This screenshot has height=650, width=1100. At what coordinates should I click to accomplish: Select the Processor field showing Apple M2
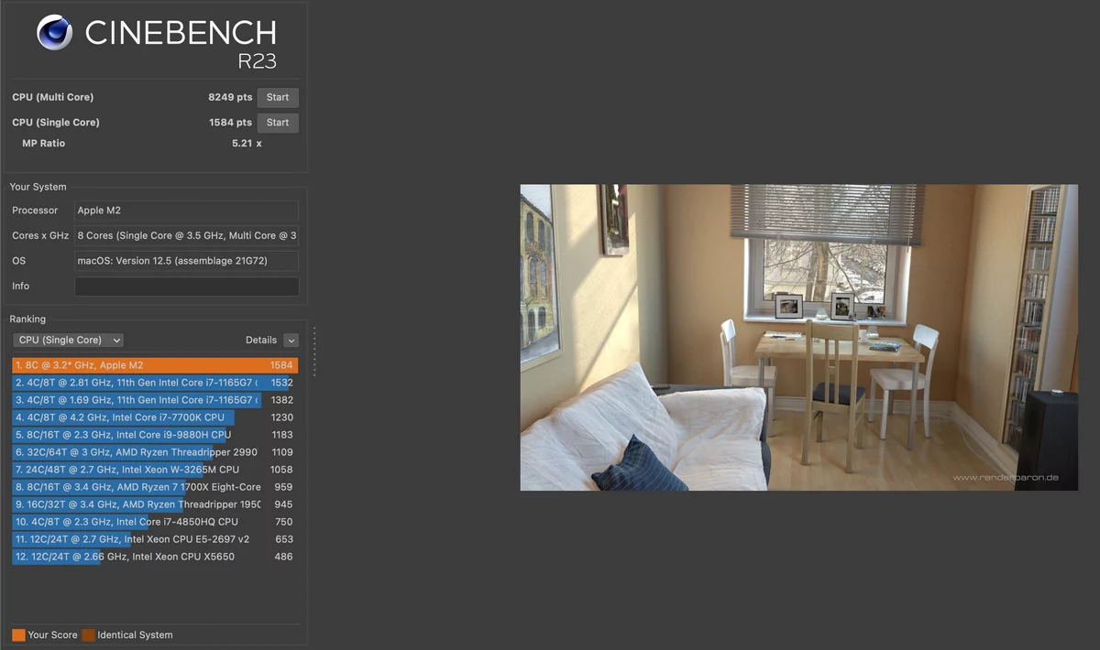point(186,211)
